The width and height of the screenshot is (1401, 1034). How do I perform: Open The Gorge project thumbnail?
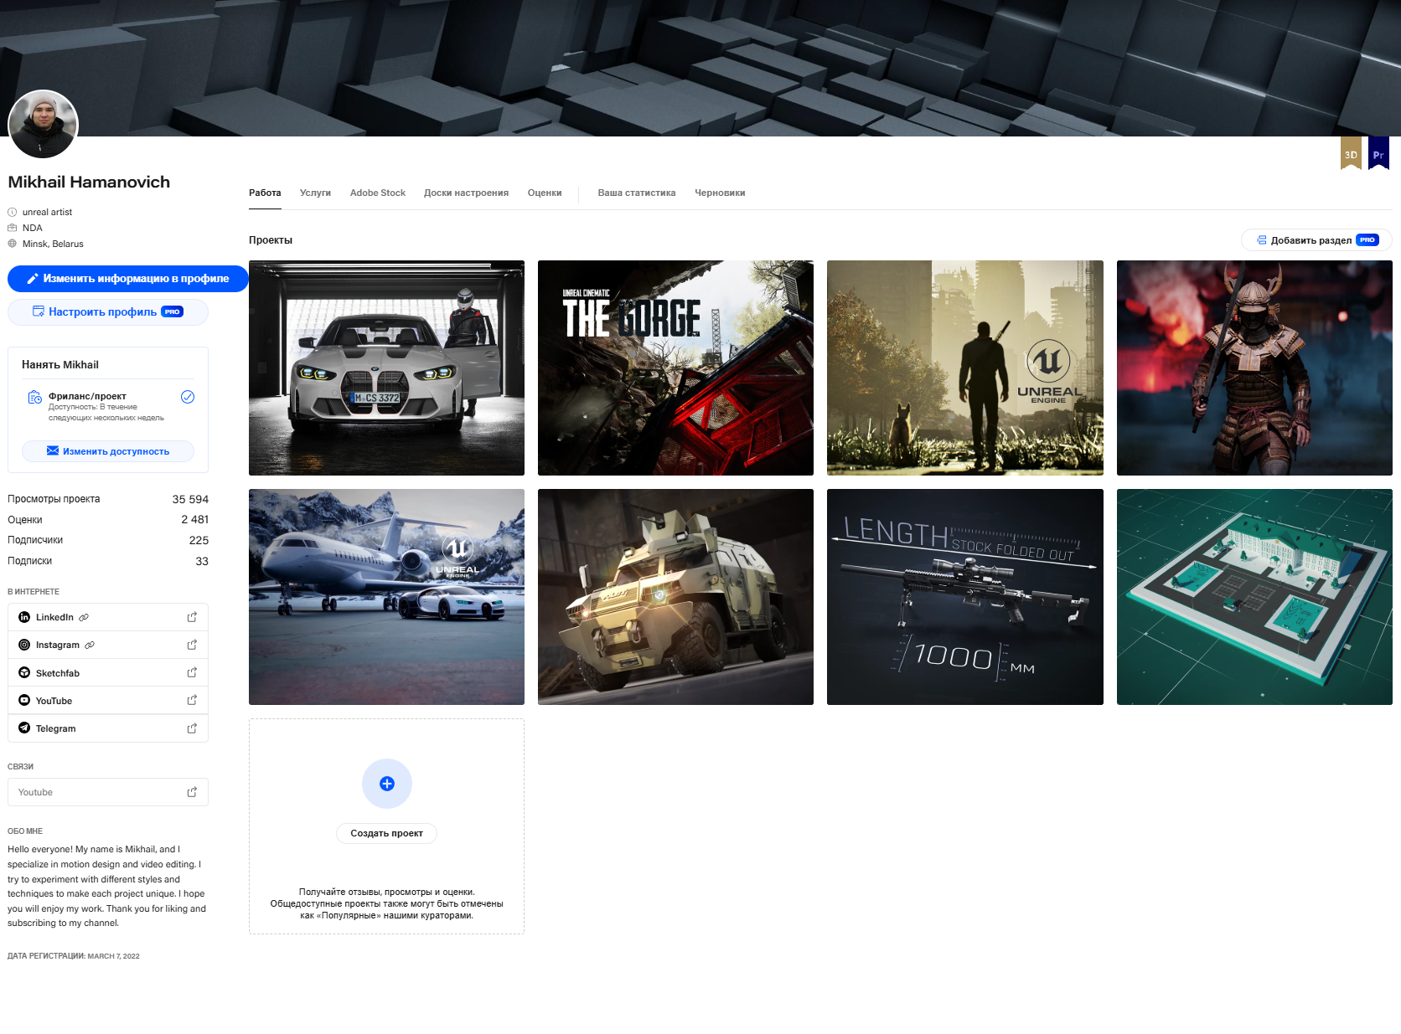675,368
